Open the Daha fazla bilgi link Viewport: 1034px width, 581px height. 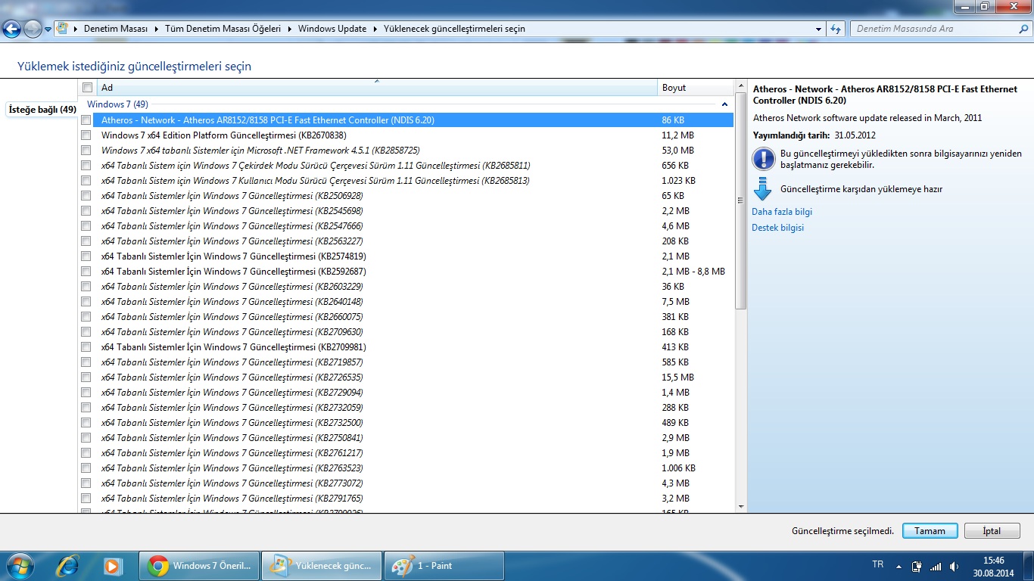point(782,212)
